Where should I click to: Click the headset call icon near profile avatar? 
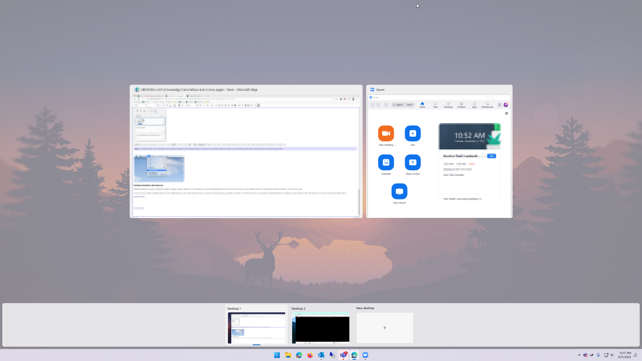(x=499, y=105)
